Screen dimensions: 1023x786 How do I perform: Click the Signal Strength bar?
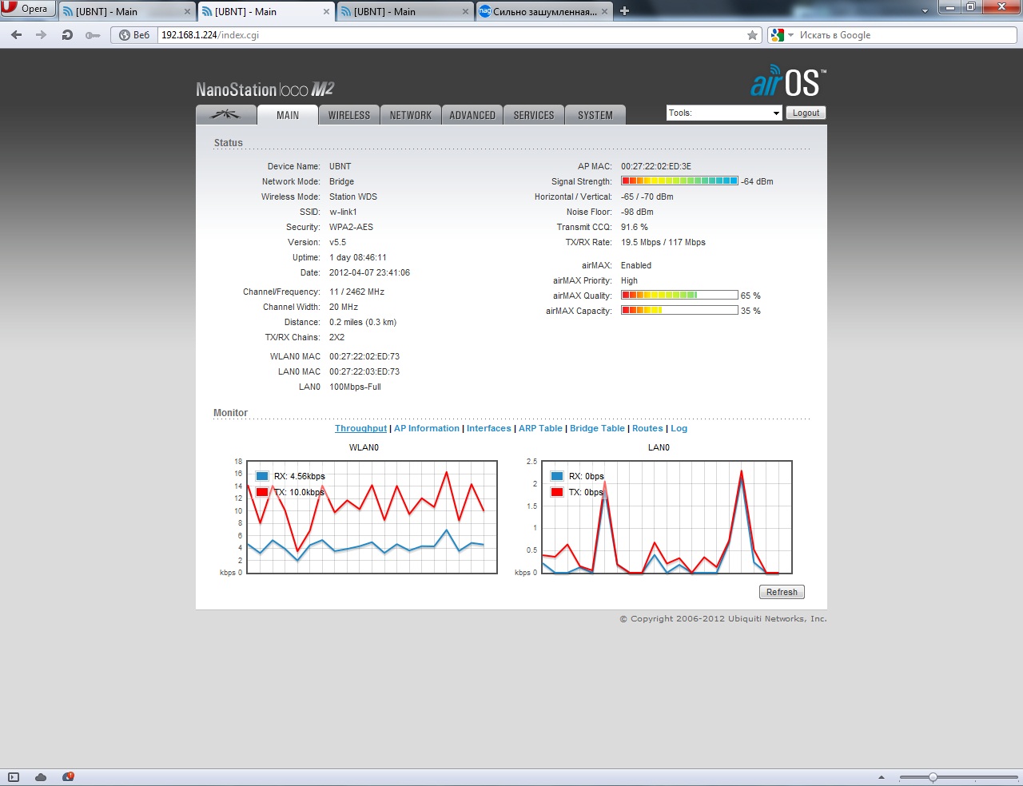[679, 181]
